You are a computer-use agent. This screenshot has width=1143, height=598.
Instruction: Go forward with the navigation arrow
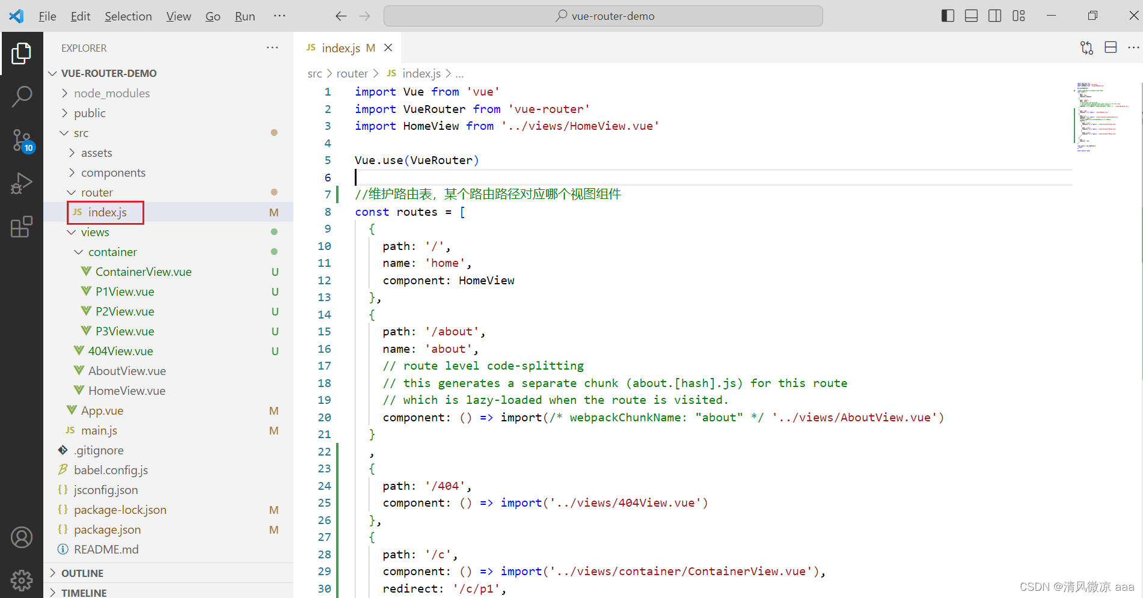[364, 16]
